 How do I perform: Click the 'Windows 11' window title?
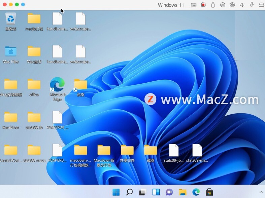171,5
